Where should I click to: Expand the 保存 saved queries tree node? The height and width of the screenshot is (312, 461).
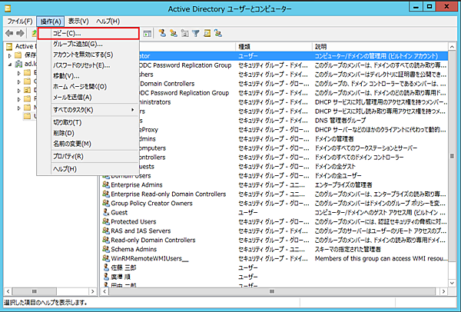pyautogui.click(x=10, y=55)
